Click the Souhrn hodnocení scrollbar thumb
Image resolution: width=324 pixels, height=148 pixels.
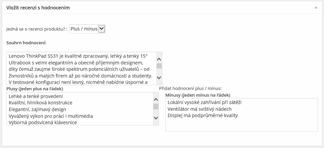[159, 66]
